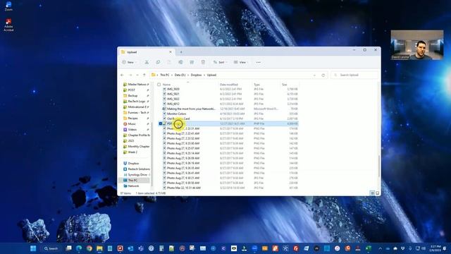Screen dimensions: 451x254
Task: Open the Adobe Acrobat desktop shortcut
Action: (8, 25)
